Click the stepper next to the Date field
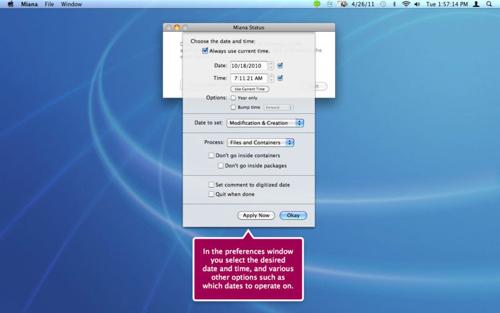500x313 pixels. pos(271,66)
